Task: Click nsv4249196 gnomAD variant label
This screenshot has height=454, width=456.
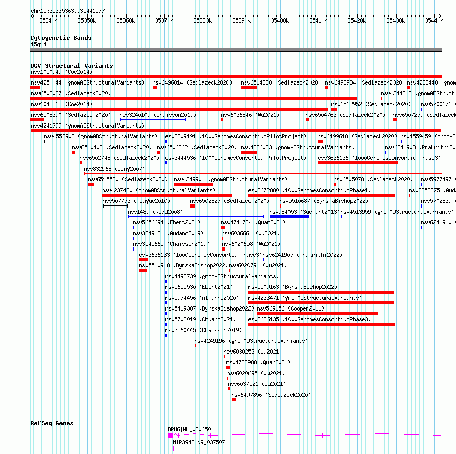Action: coord(251,341)
